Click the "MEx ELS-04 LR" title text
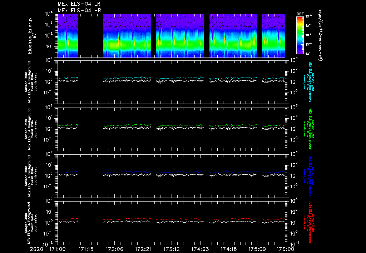Screen dimensions: 366x253 [79, 4]
